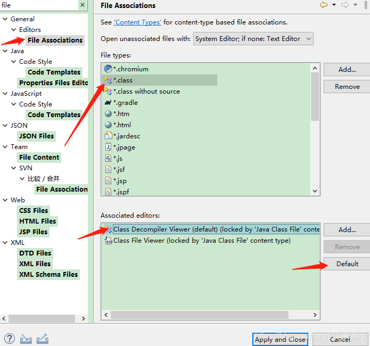Viewport: 370px width, 346px height.
Task: Select Properties Files Editor tree item
Action: click(x=53, y=83)
